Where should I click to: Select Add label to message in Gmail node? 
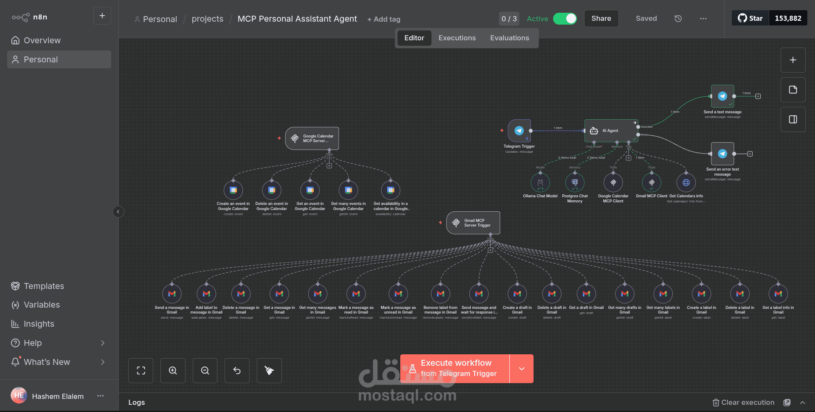coord(206,294)
